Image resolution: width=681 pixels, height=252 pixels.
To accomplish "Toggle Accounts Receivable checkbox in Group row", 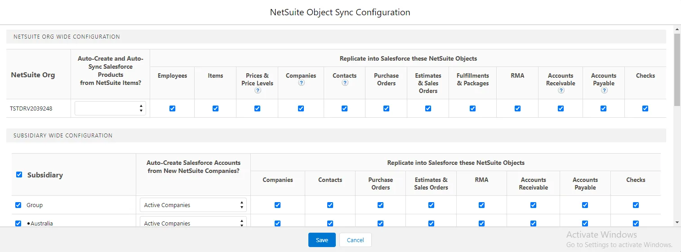I will (533, 205).
